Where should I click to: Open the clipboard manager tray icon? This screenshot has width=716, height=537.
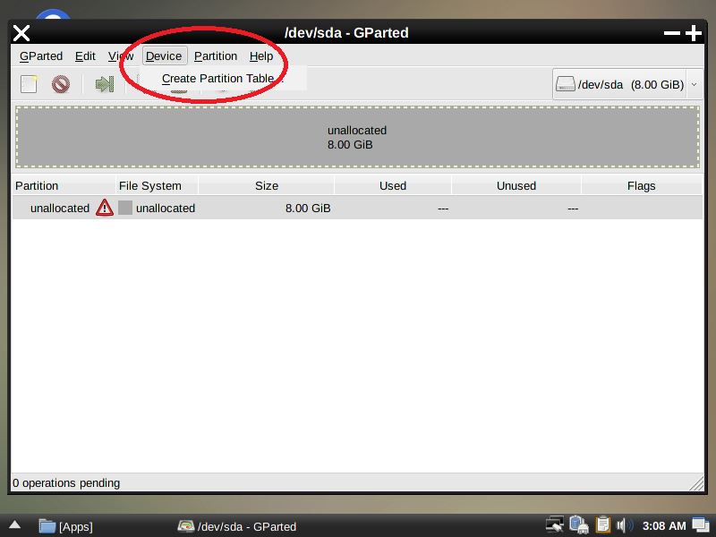pos(602,525)
